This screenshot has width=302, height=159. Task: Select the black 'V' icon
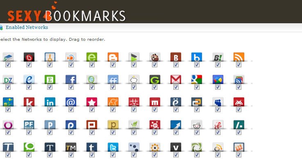click(176, 147)
